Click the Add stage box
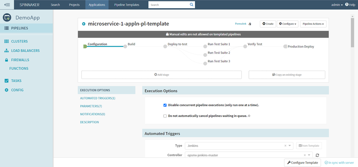The height and width of the screenshot is (167, 358). pos(161,75)
